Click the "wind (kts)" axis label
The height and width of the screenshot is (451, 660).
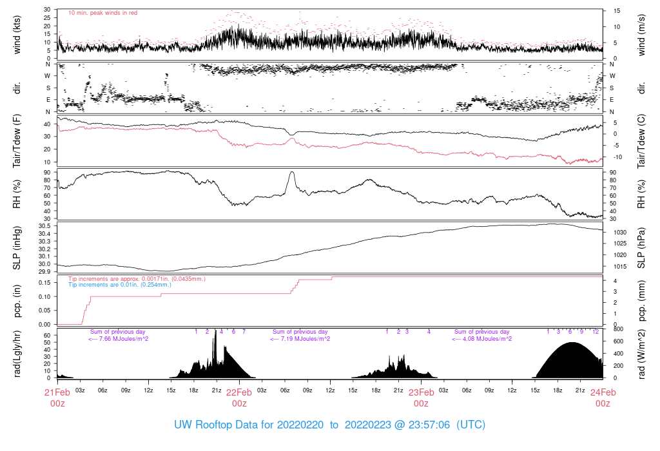click(17, 35)
